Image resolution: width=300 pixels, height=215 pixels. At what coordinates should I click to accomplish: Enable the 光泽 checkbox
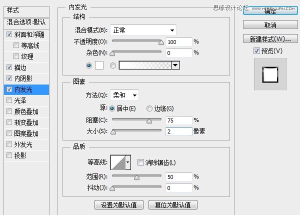click(9, 100)
